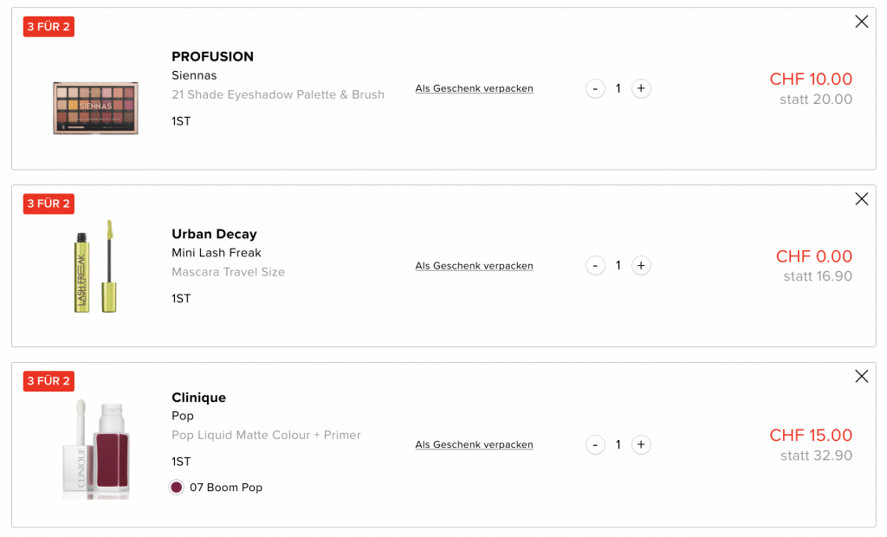Increase quantity of Urban Decay mascara
887x537 pixels.
[x=640, y=266]
